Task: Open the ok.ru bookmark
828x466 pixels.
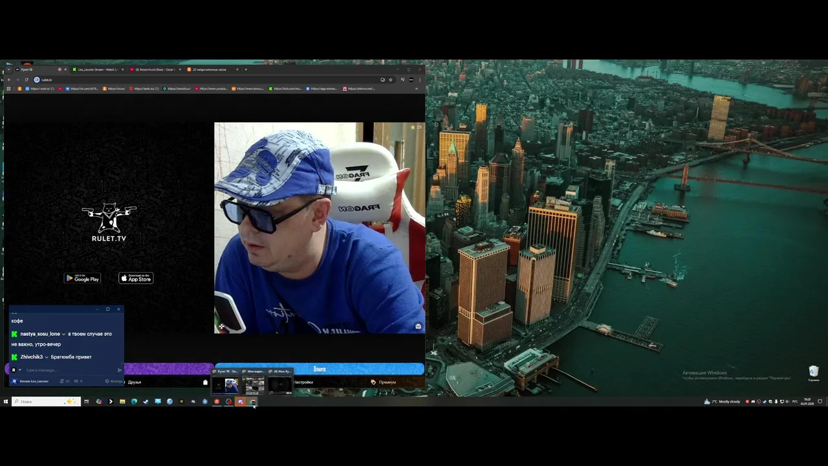Action: pos(115,89)
